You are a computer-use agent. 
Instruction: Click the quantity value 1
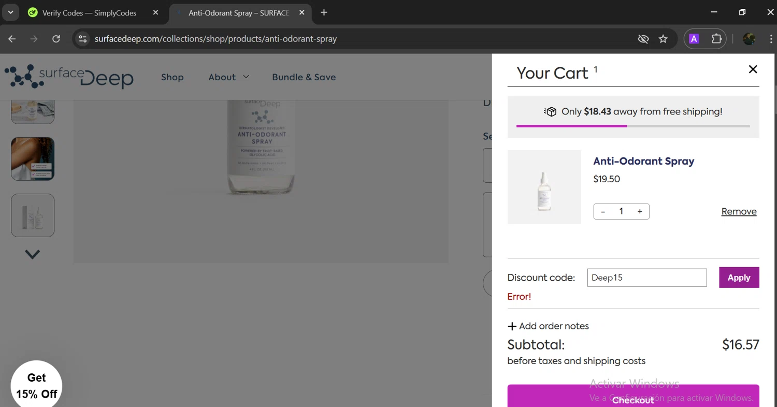(621, 211)
